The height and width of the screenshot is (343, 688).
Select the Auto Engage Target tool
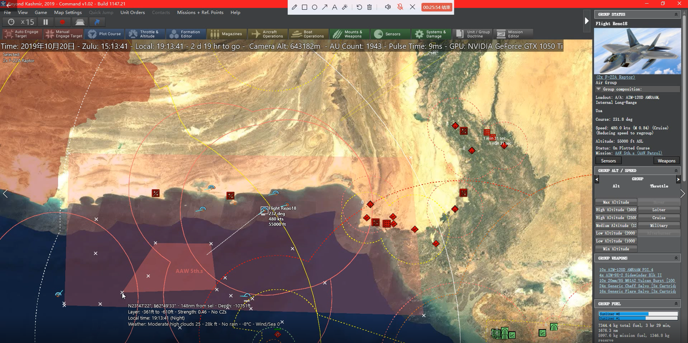21,33
